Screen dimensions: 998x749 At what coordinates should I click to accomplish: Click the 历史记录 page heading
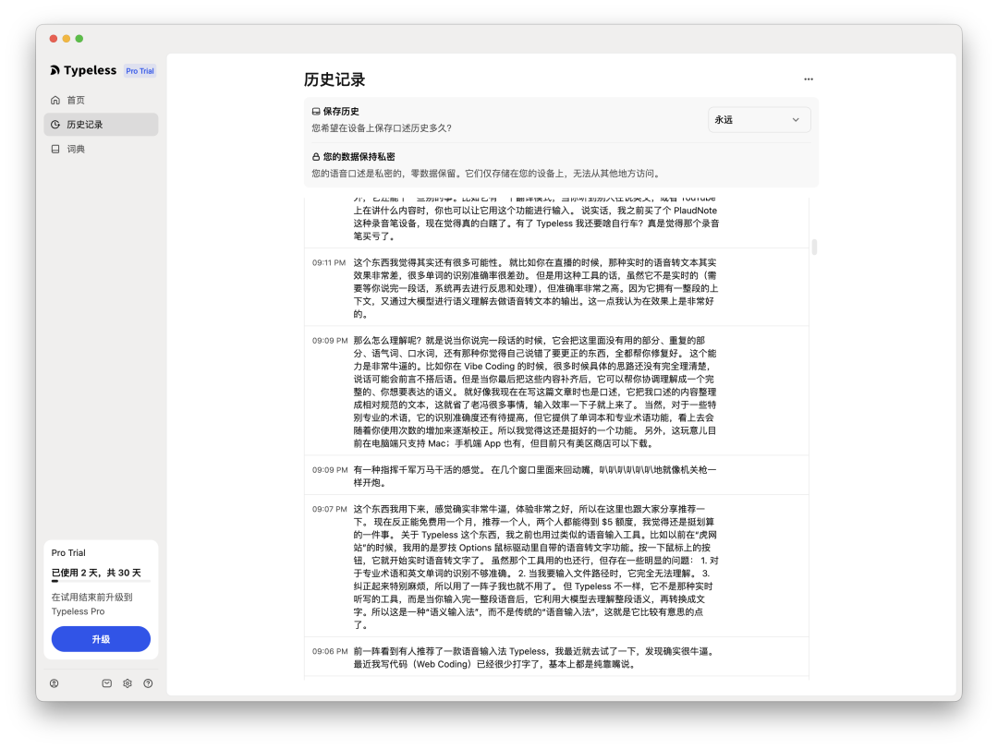(335, 79)
